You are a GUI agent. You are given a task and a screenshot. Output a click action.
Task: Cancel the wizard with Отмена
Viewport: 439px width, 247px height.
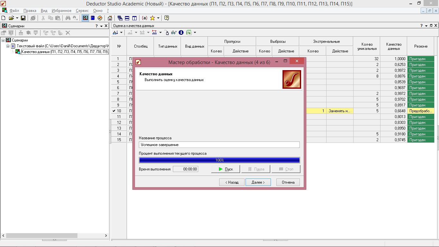(288, 182)
